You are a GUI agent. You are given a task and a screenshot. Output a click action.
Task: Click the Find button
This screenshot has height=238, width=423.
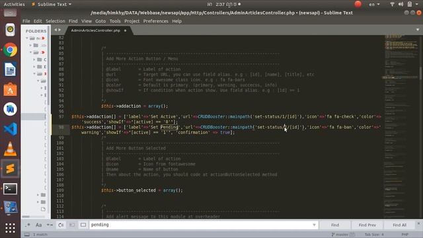coord(335,225)
